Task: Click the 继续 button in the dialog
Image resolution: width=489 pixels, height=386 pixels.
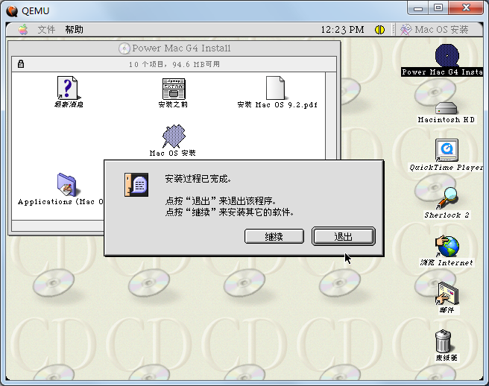Action: pos(274,236)
